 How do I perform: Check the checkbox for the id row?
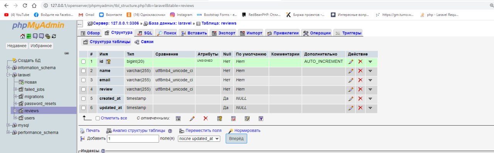coord(83,62)
